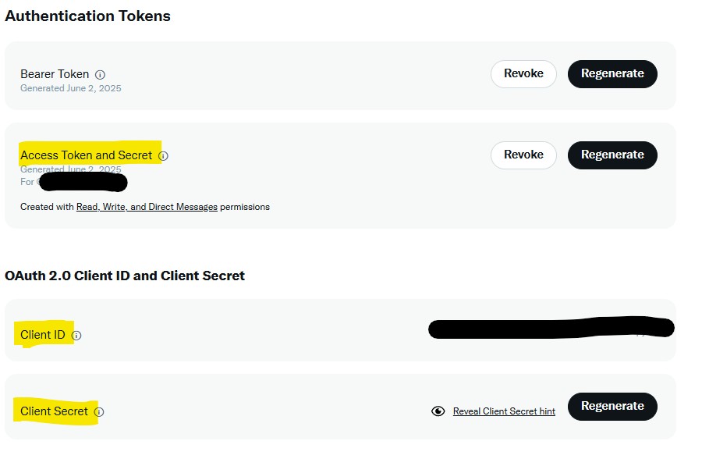Follow the Read, Write, and Direct Messages link
This screenshot has height=466, width=702.
point(147,207)
